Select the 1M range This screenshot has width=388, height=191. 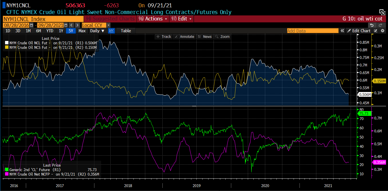pos(28,31)
